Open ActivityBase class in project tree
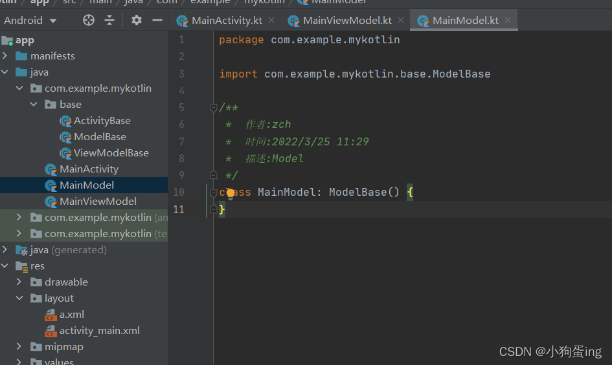612x365 pixels. pyautogui.click(x=102, y=121)
